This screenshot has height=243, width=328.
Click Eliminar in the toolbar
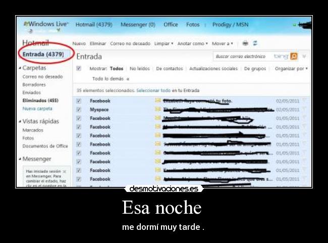click(98, 43)
